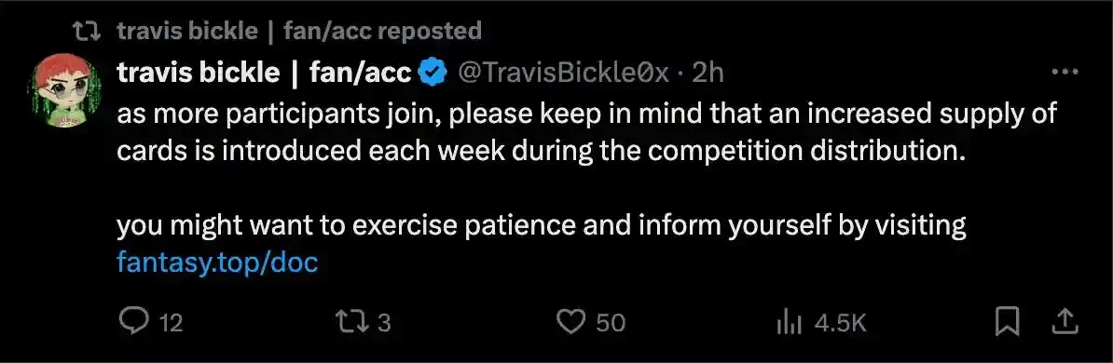This screenshot has height=363, width=1113.
Task: Click the like count 50
Action: tap(611, 324)
